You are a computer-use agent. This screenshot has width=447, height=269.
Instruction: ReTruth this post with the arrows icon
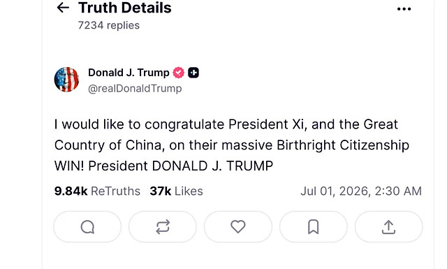tap(163, 227)
